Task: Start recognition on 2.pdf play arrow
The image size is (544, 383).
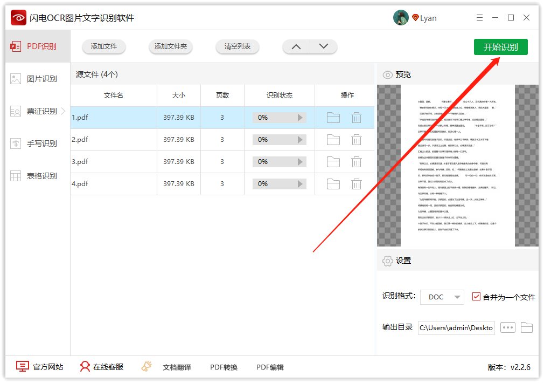Action: pyautogui.click(x=300, y=140)
